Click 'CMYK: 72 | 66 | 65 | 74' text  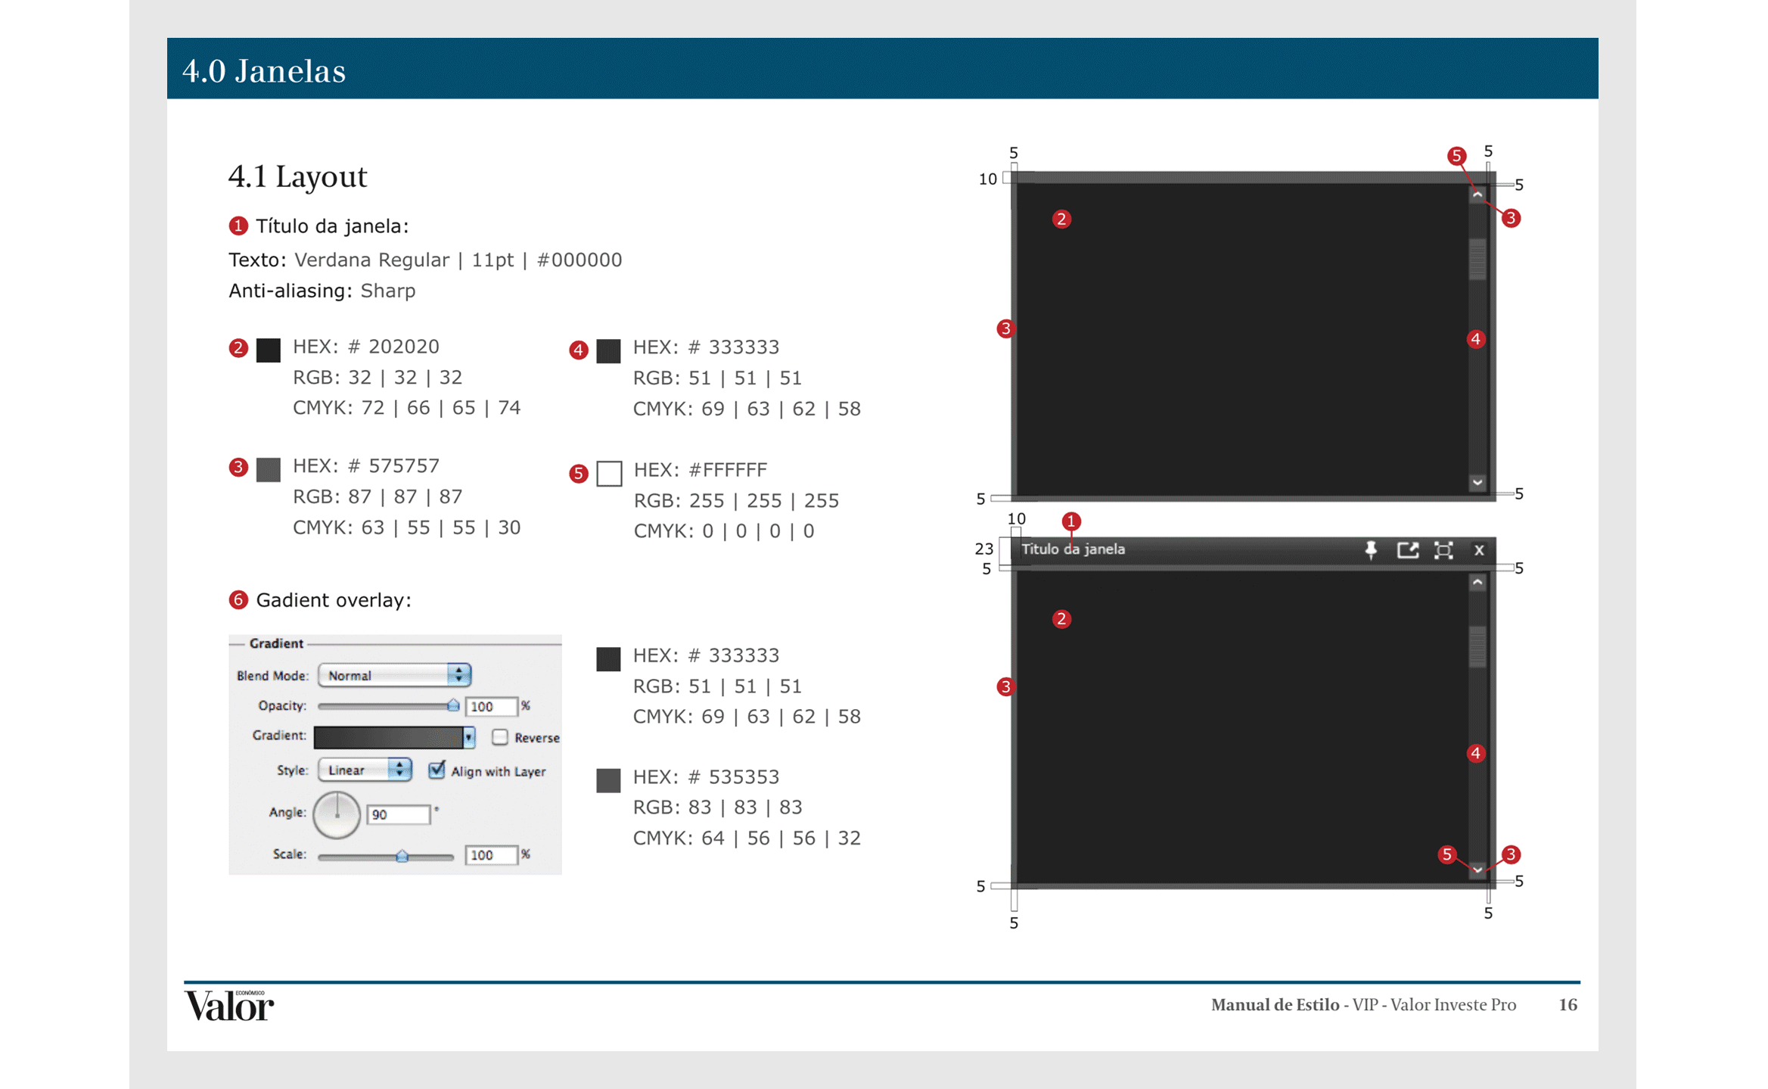(x=406, y=408)
